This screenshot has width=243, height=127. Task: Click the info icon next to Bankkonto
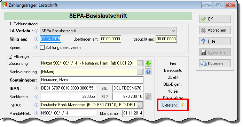pyautogui.click(x=36, y=97)
